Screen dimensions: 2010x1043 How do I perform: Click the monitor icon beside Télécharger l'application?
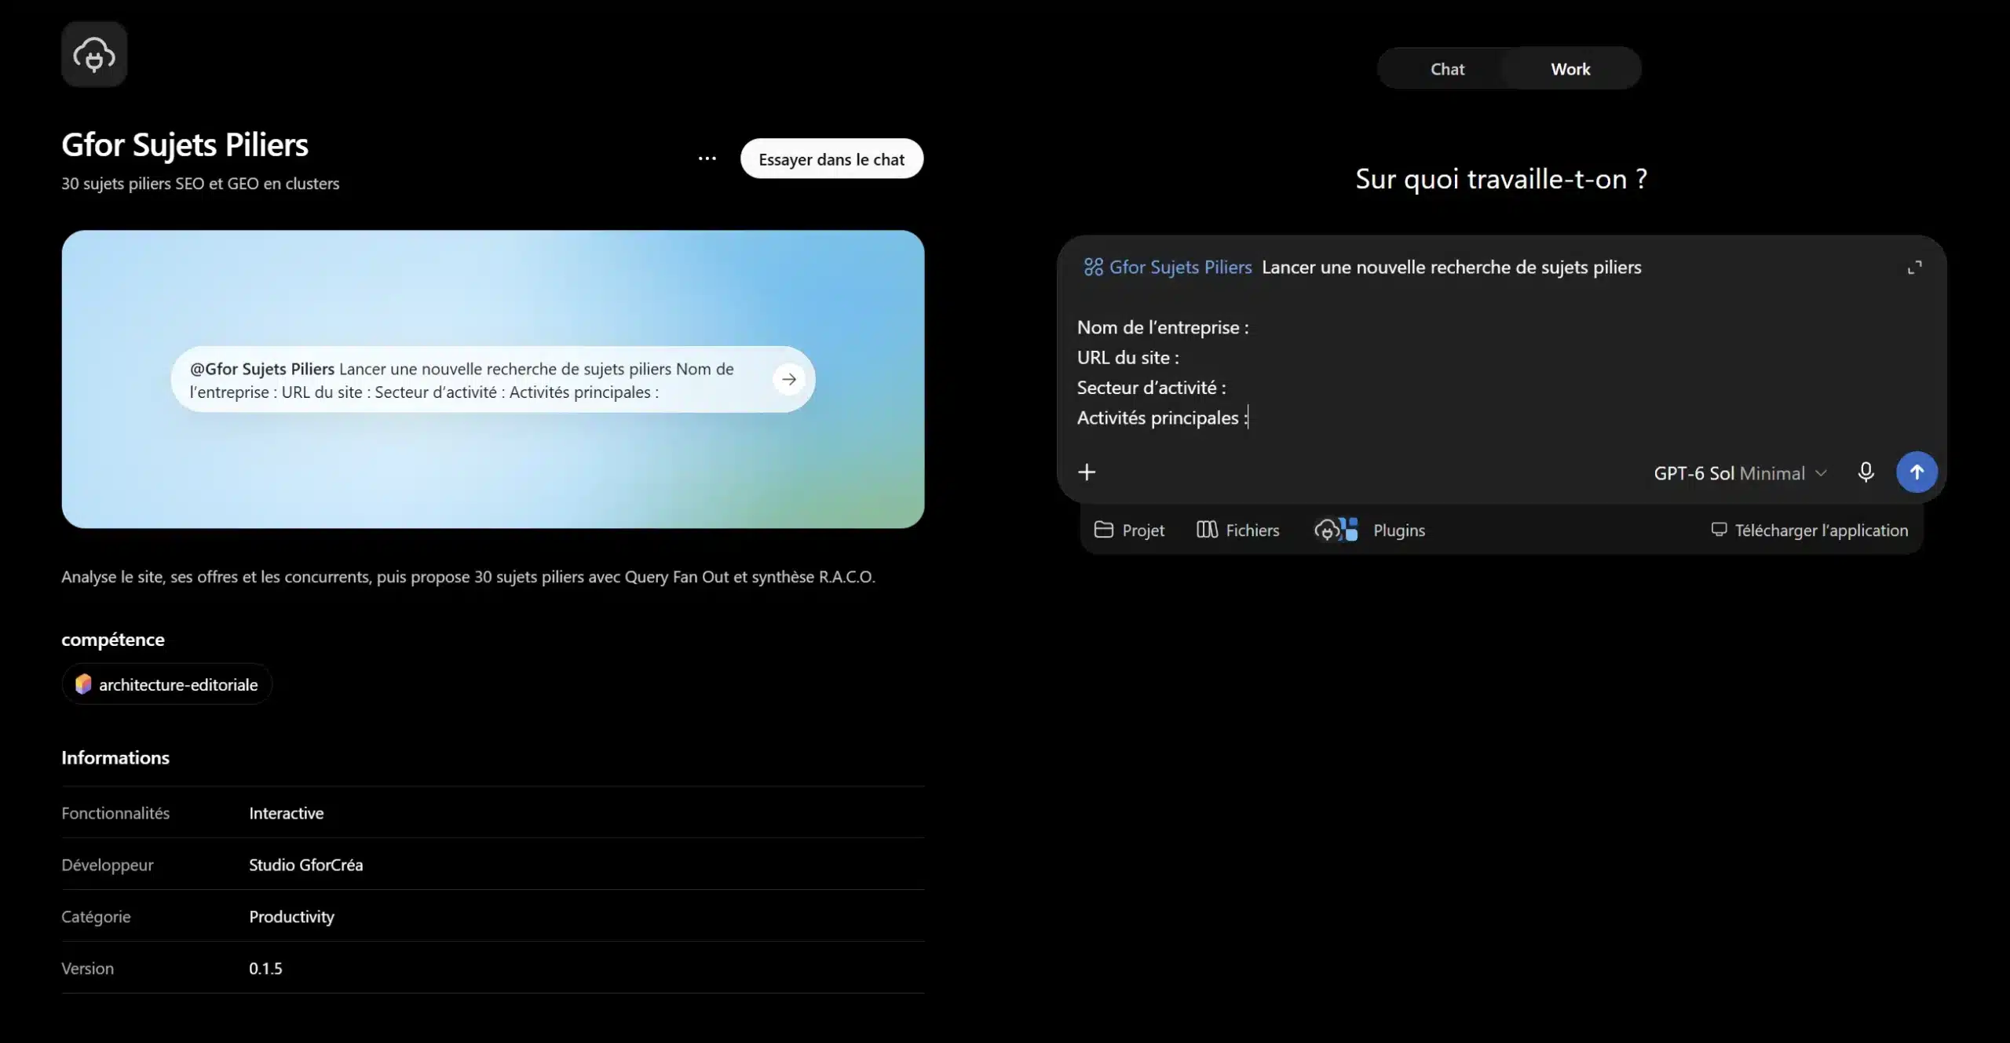click(x=1719, y=530)
